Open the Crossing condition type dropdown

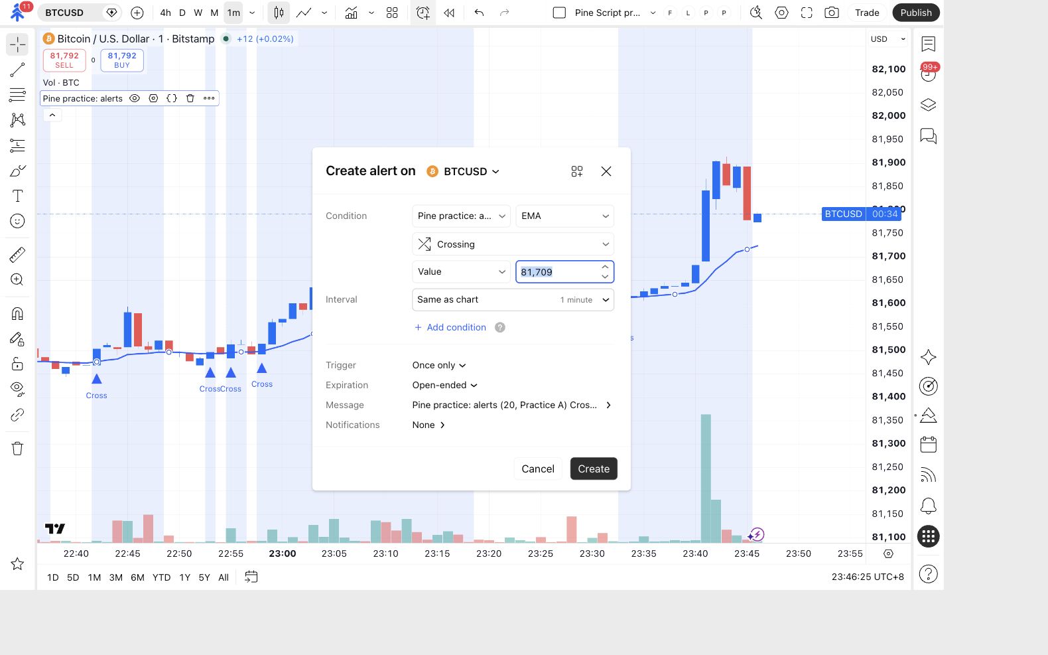tap(513, 244)
